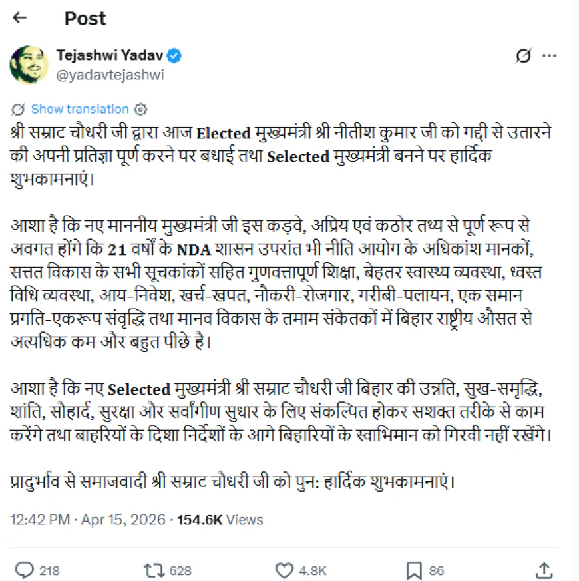Open the 154.6K Views analytics
Viewport: 579px width, 581px height.
click(220, 520)
